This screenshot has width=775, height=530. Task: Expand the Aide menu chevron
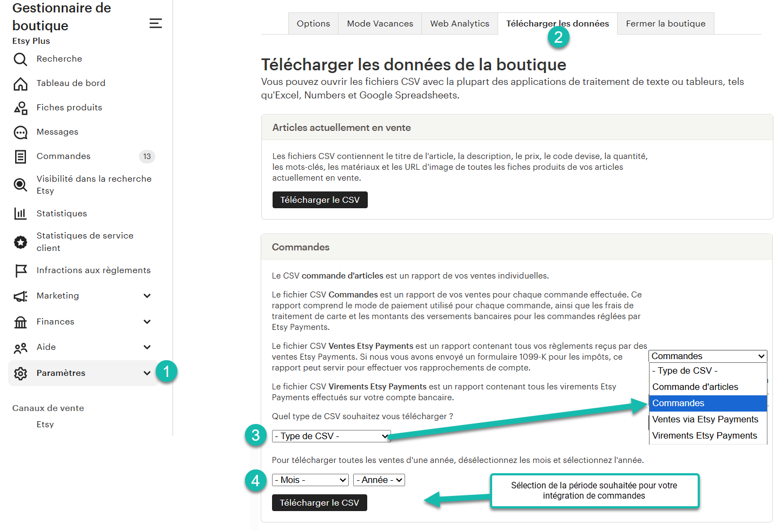tap(147, 347)
